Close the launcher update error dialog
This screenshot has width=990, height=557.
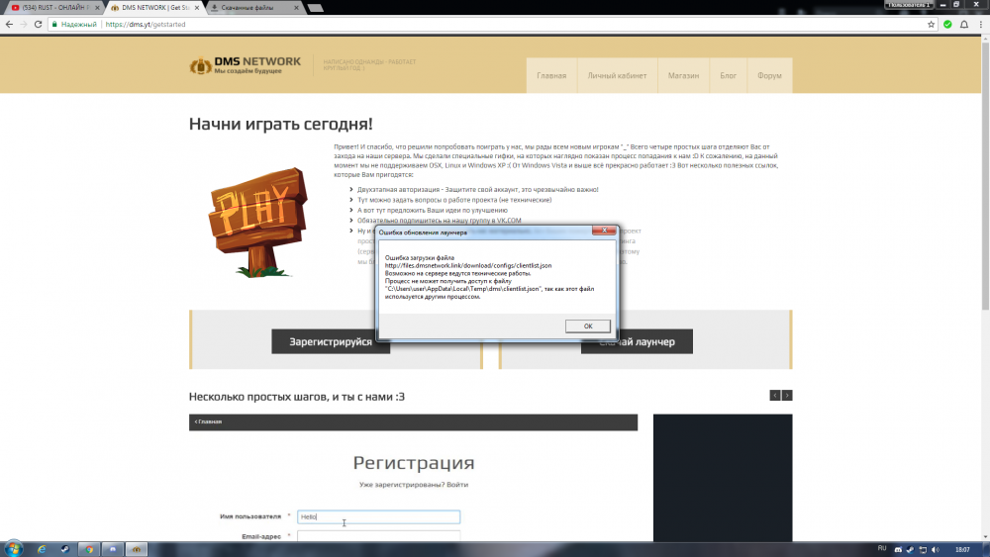[x=605, y=233]
